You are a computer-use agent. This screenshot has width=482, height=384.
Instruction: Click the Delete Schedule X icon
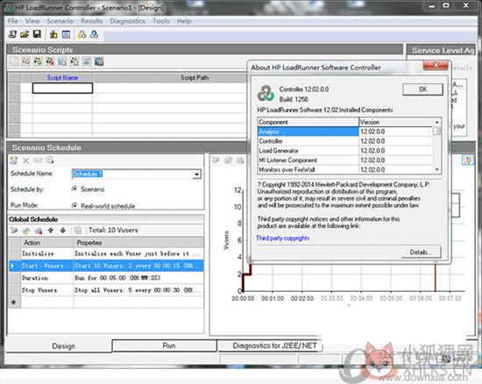coord(25,160)
